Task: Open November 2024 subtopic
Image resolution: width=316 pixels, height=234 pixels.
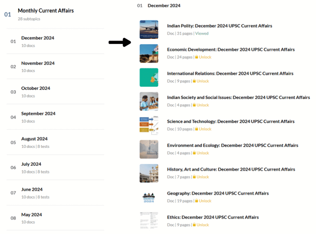Action: [38, 63]
